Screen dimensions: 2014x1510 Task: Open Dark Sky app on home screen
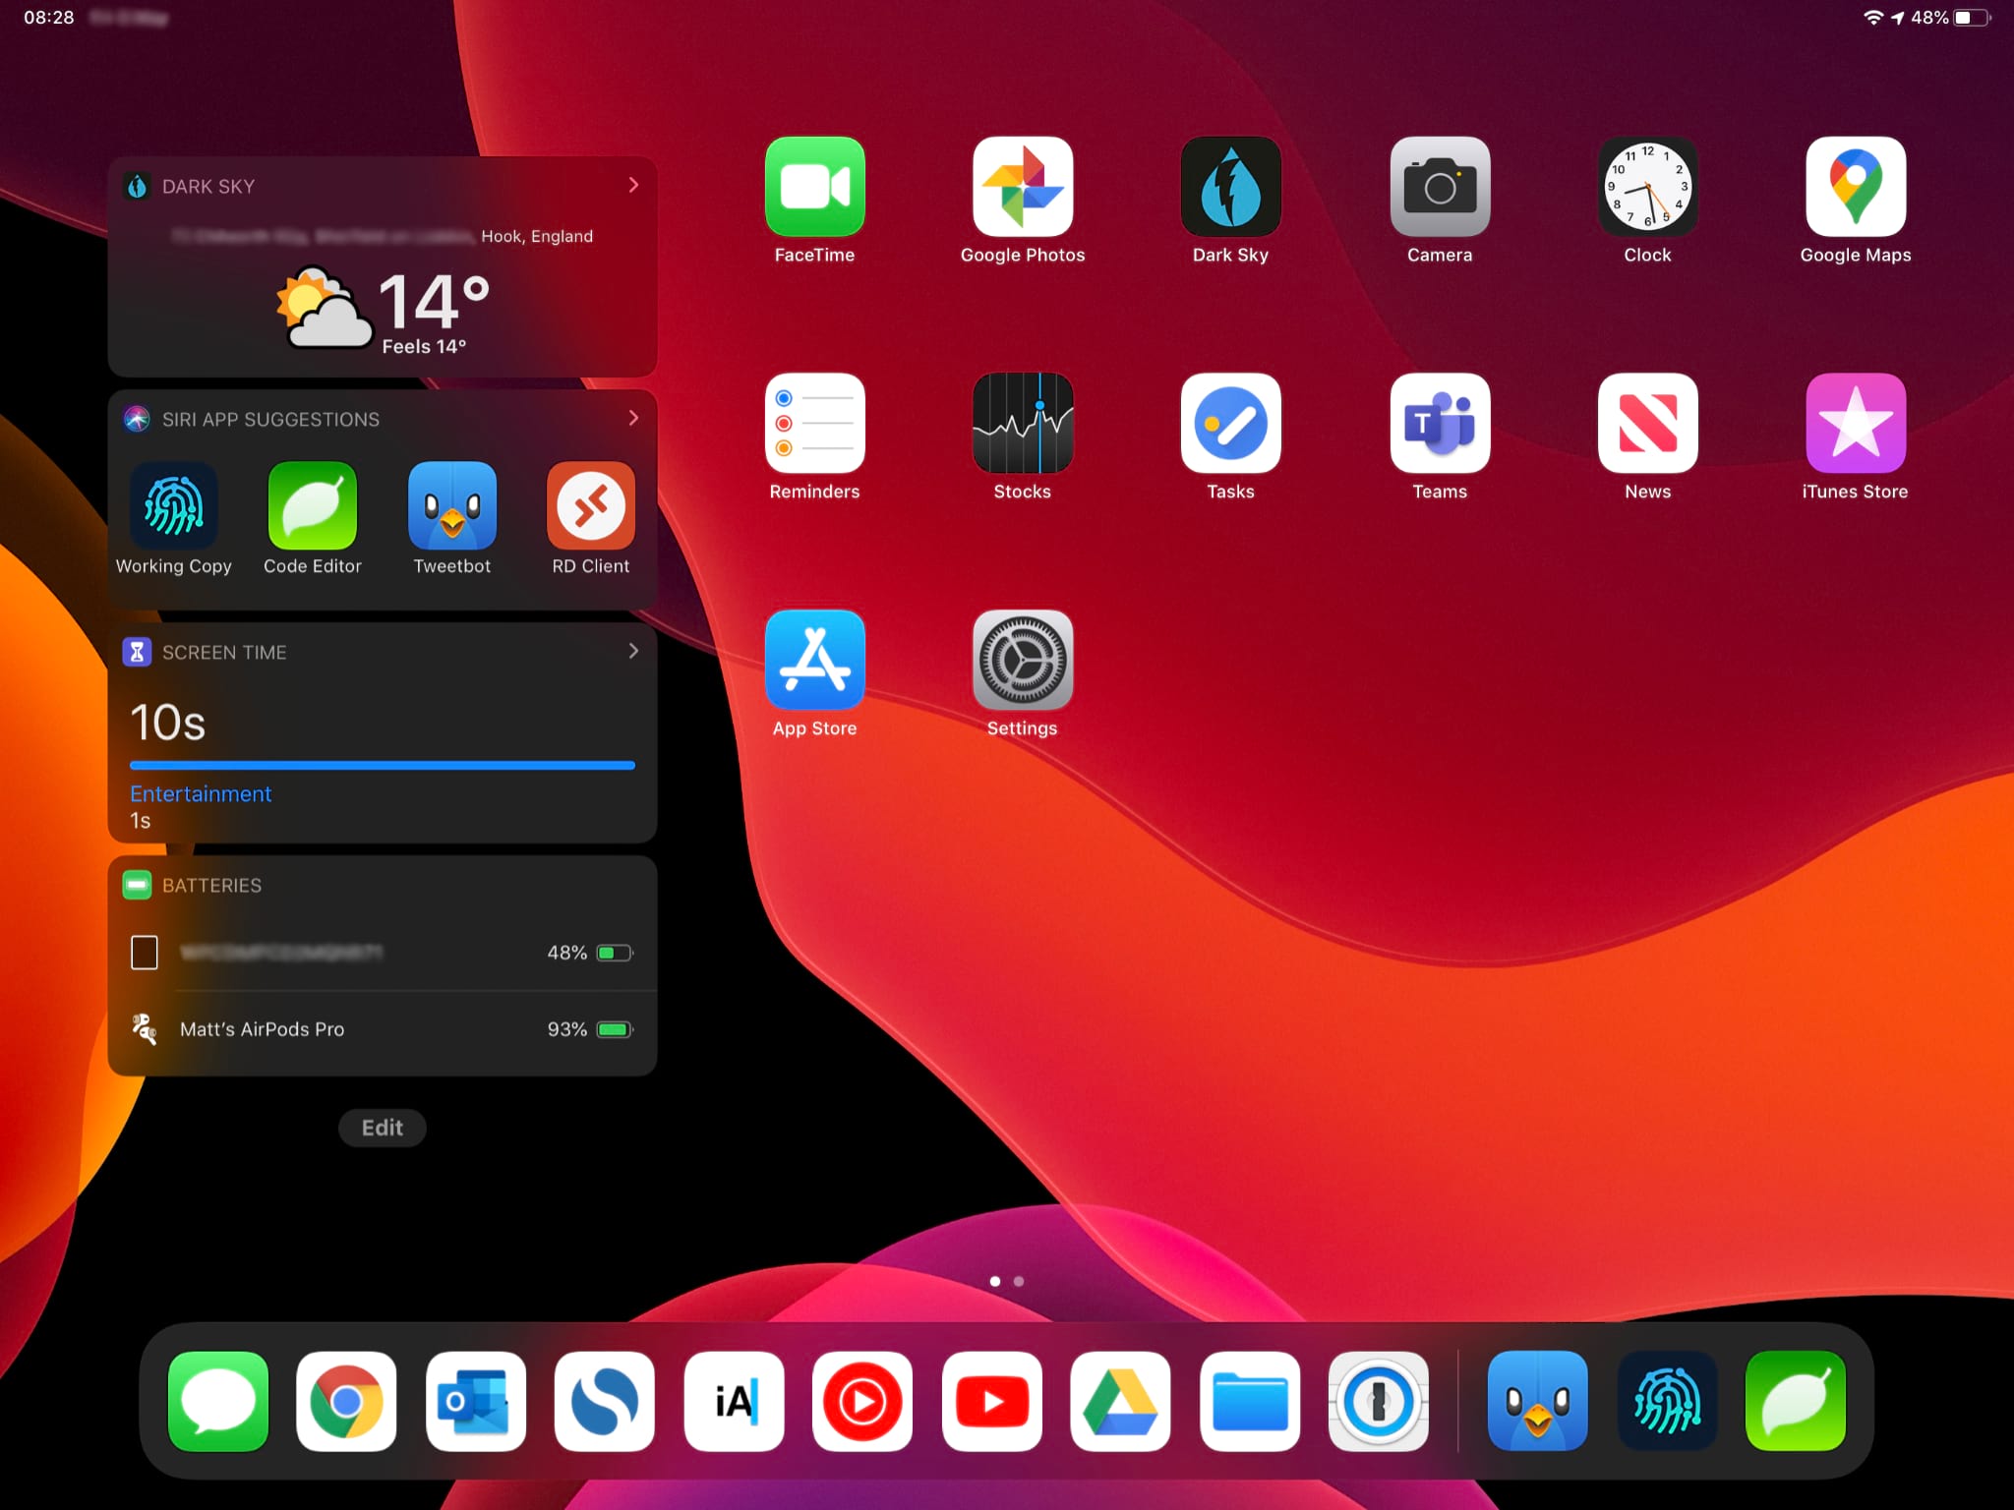[1230, 187]
